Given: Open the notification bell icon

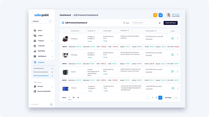Looking at the screenshot, I should click(155, 15).
